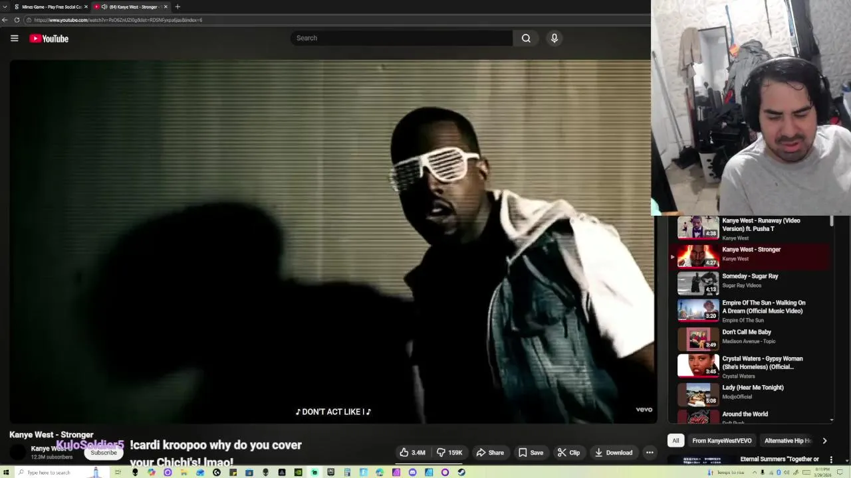Filter by Alternative Hip Hop chip
Image resolution: width=851 pixels, height=478 pixels.
click(x=789, y=441)
